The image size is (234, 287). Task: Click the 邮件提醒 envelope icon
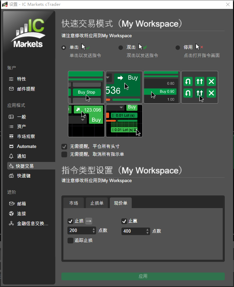(x=11, y=89)
